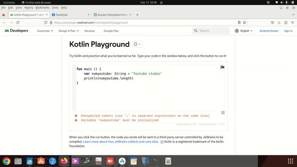Open the File menu

[3, 7]
